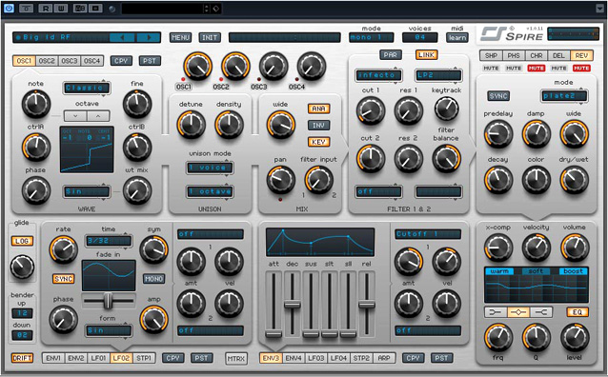Toggle KEY button in Mix section

(318, 142)
